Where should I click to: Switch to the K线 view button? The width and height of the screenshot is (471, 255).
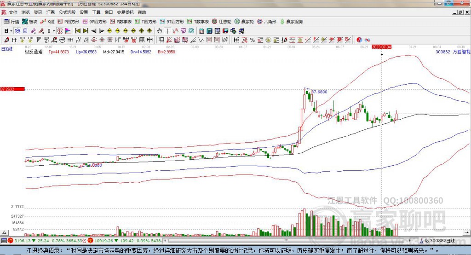[x=47, y=22]
